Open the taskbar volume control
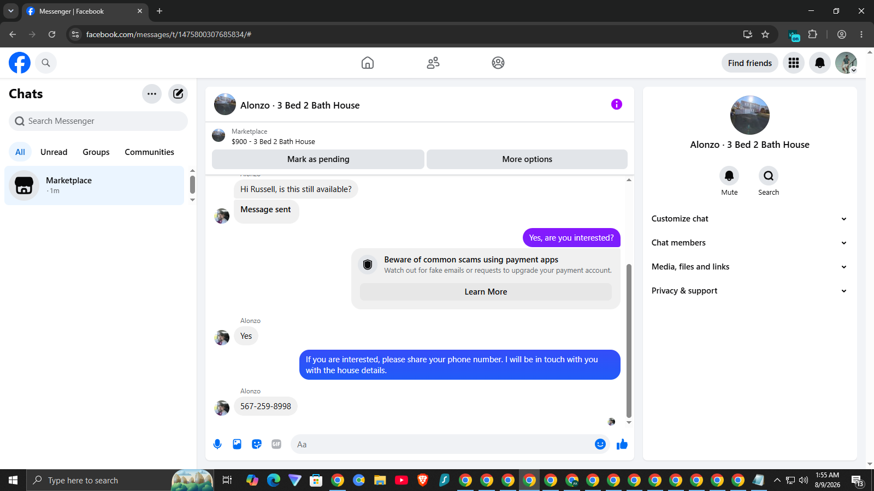 tap(804, 480)
